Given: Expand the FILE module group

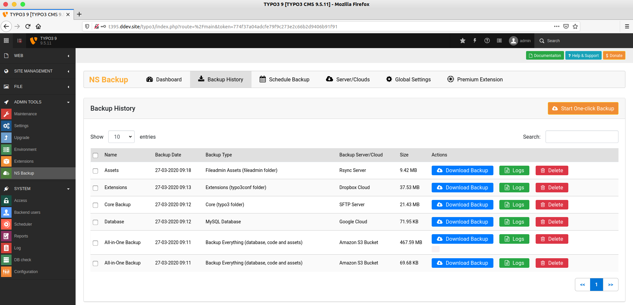Looking at the screenshot, I should (x=38, y=87).
